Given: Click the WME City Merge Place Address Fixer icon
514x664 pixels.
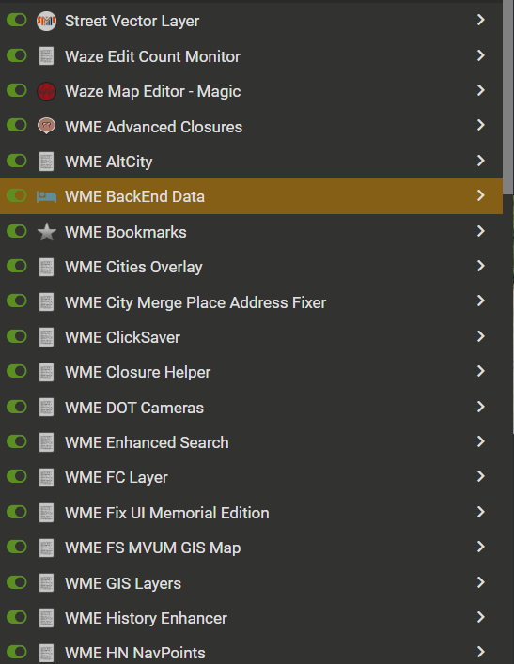Looking at the screenshot, I should (x=46, y=301).
